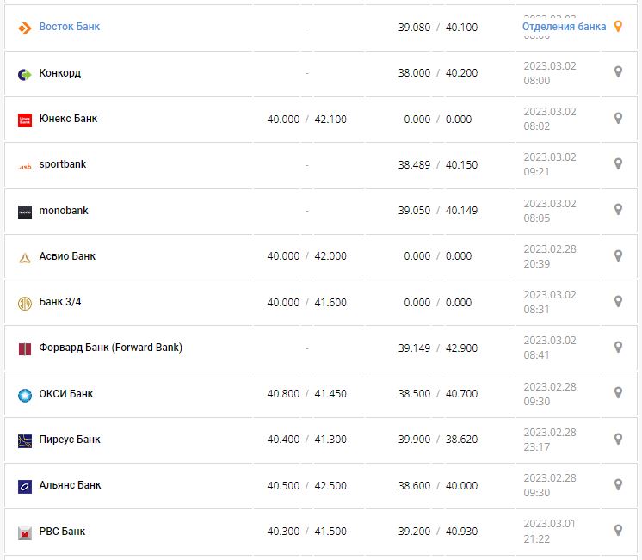Click the Банк 3/4 location pin icon
The width and height of the screenshot is (642, 560).
(617, 301)
